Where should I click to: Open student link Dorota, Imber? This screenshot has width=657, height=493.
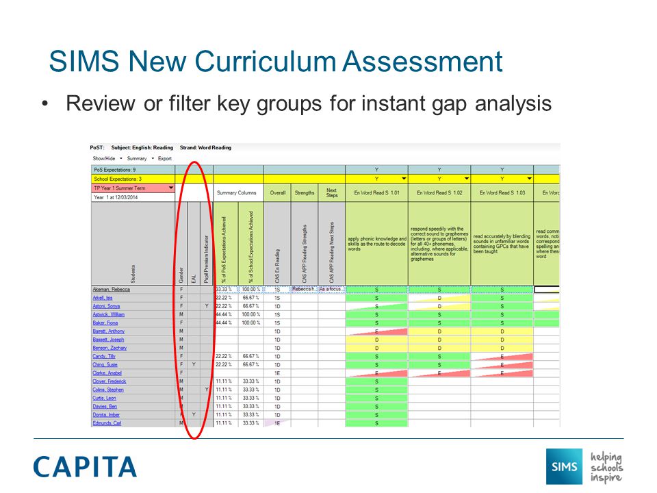(x=106, y=415)
